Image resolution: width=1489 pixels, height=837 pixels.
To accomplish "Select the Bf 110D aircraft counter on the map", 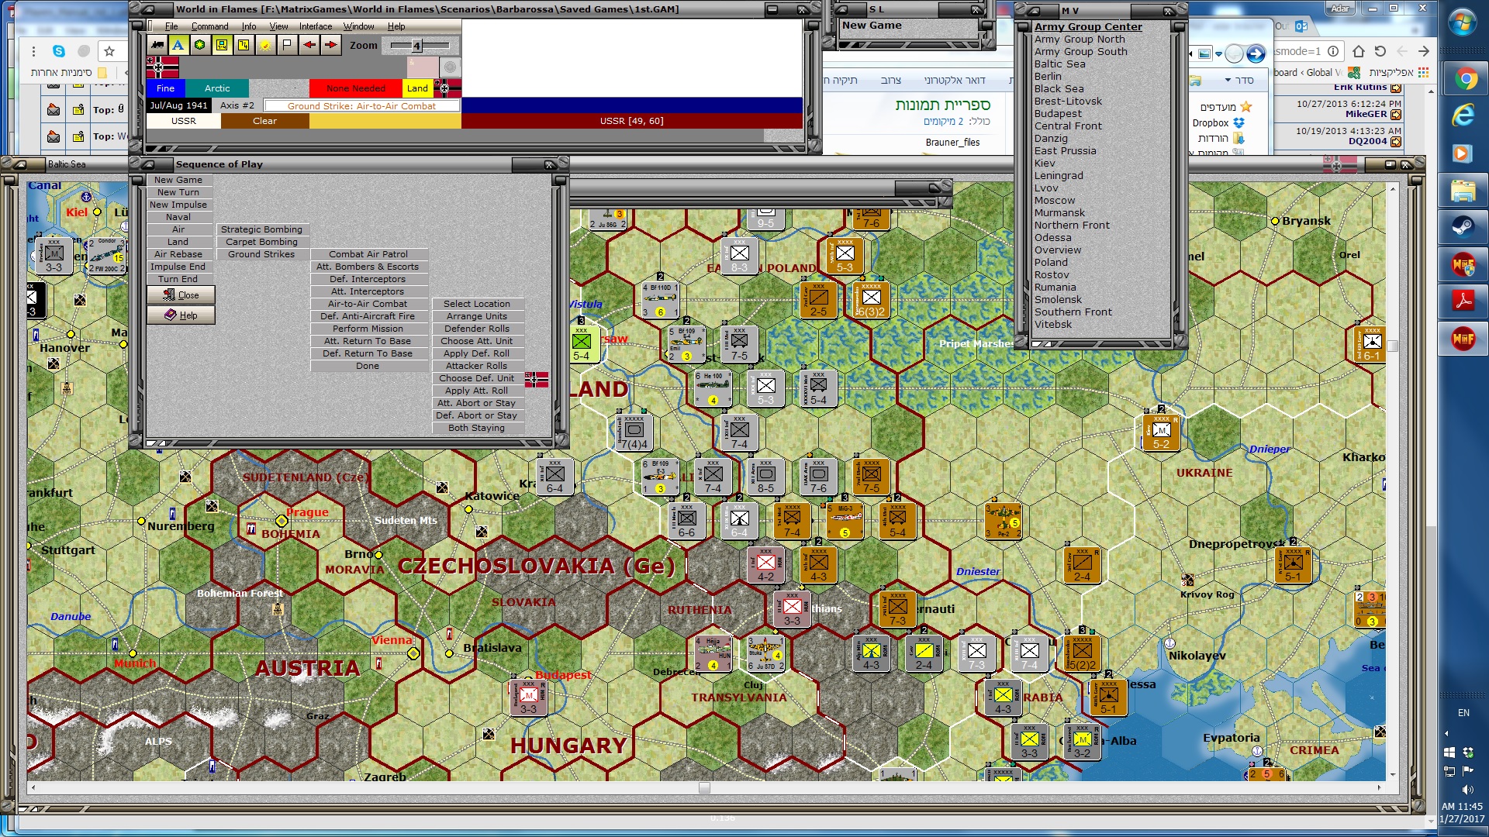I will tap(660, 300).
